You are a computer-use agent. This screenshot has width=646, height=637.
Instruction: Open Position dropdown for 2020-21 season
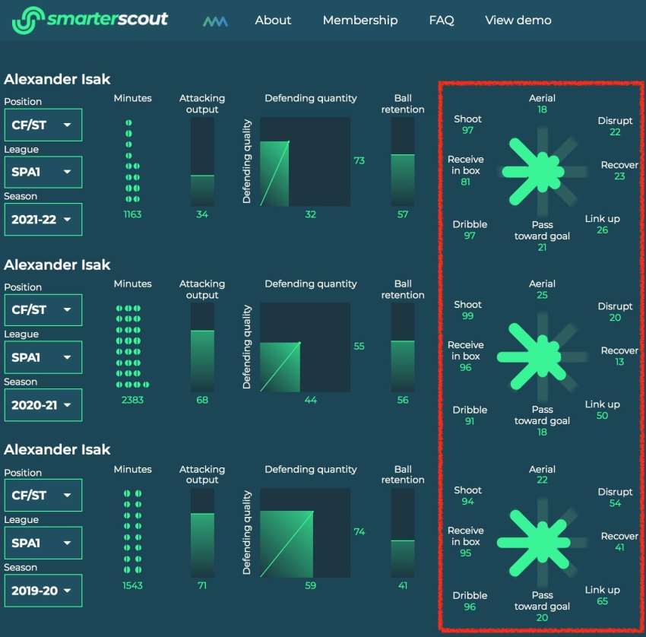tap(43, 310)
